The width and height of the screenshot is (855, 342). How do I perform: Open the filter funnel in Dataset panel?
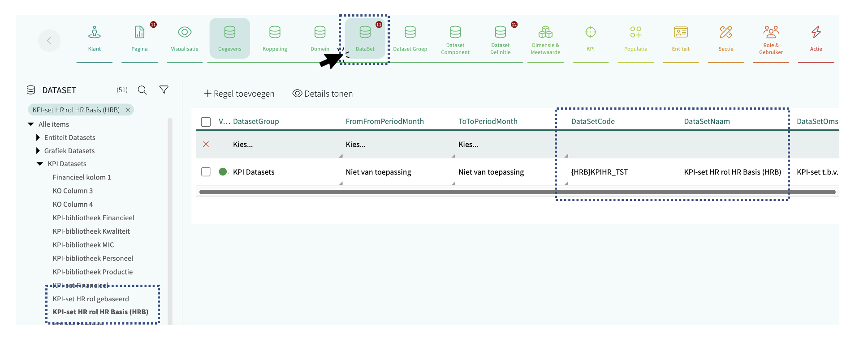tap(164, 90)
